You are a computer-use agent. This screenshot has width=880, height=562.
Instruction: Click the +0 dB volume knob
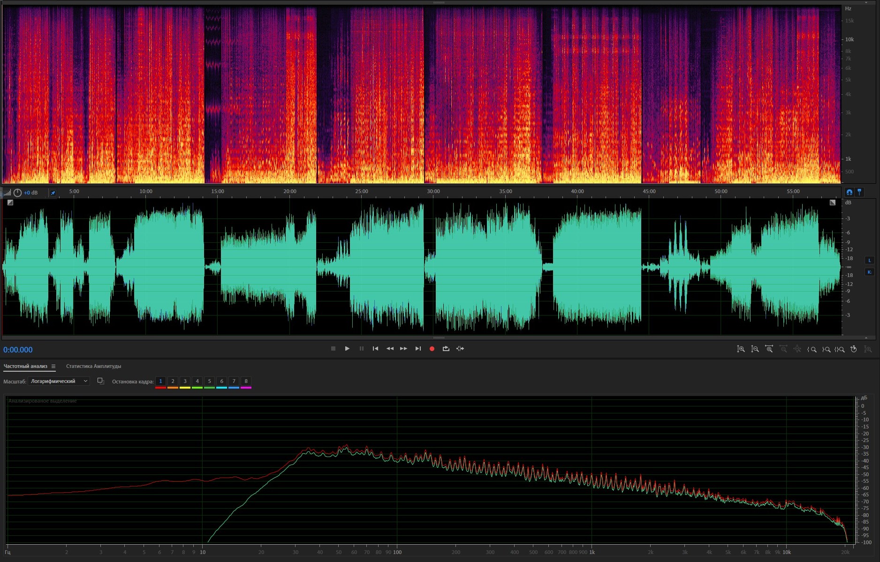click(x=17, y=193)
